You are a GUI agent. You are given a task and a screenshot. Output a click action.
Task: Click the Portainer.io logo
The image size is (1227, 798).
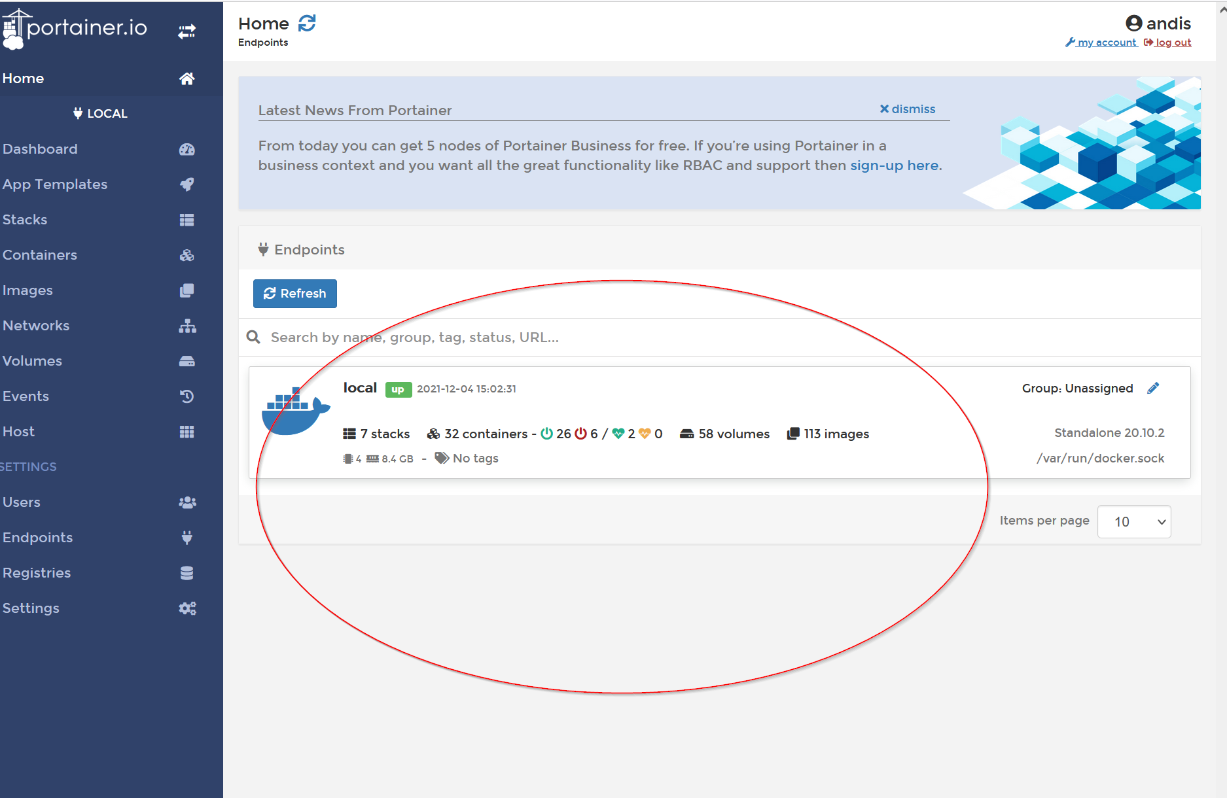[75, 28]
